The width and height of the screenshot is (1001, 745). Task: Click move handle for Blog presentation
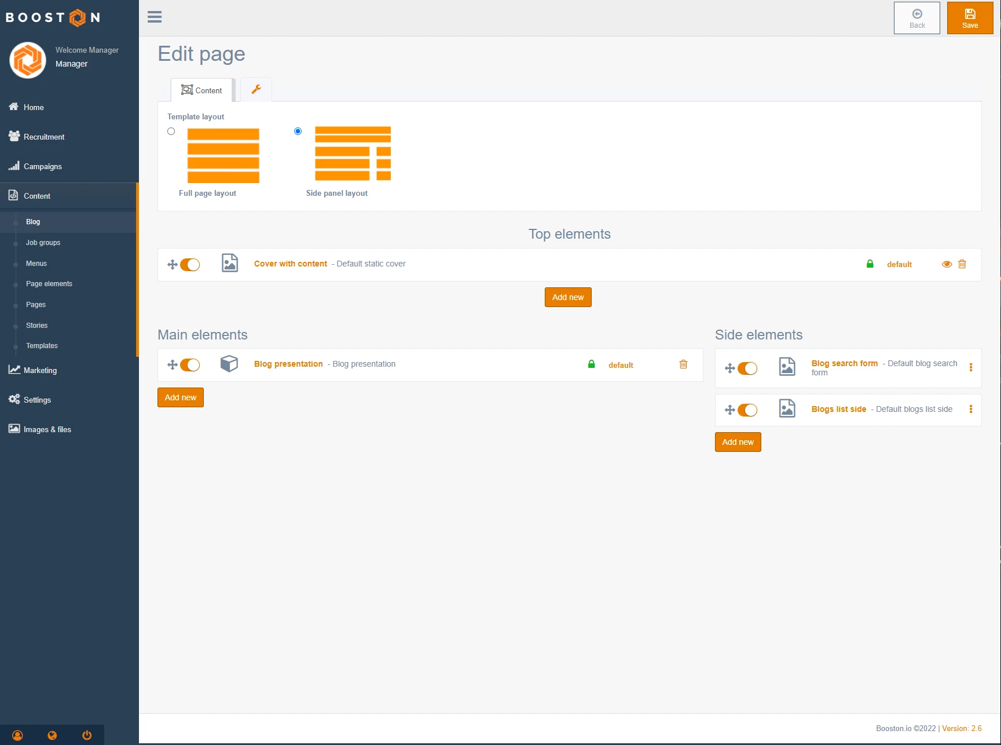[x=172, y=365]
